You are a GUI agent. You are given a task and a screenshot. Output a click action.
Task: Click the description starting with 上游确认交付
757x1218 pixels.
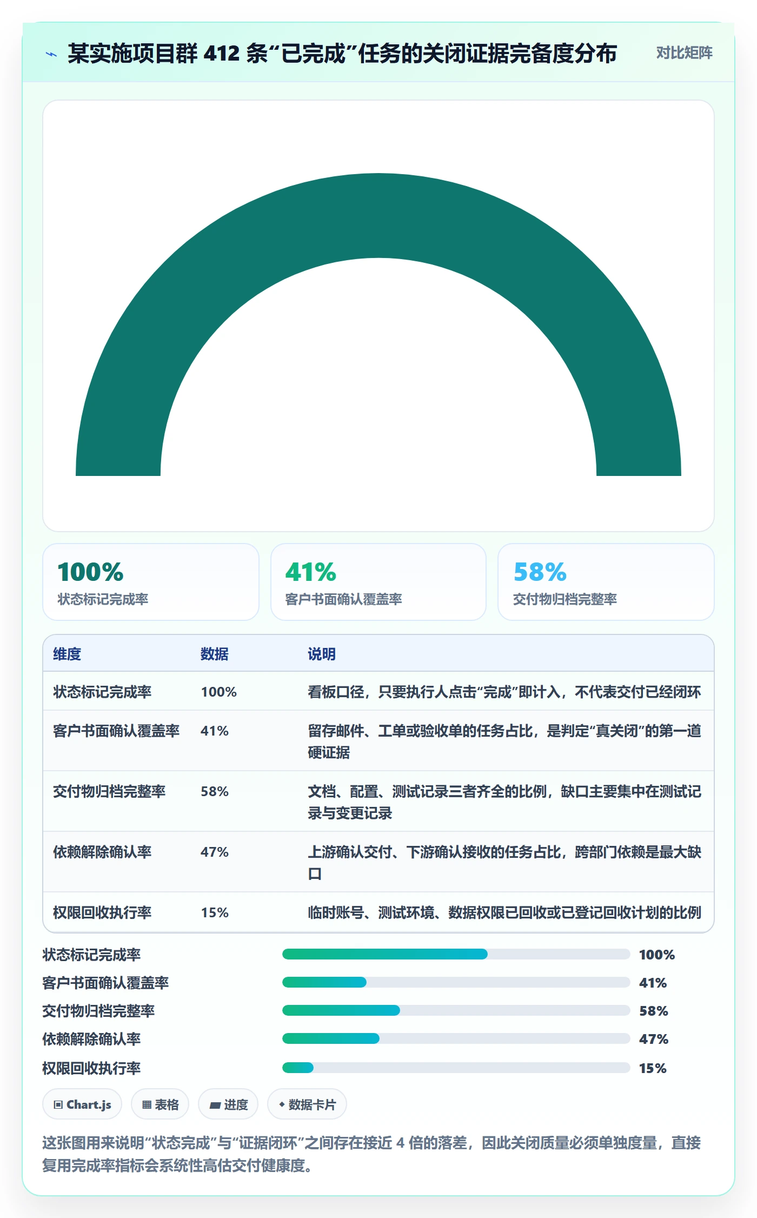[504, 863]
